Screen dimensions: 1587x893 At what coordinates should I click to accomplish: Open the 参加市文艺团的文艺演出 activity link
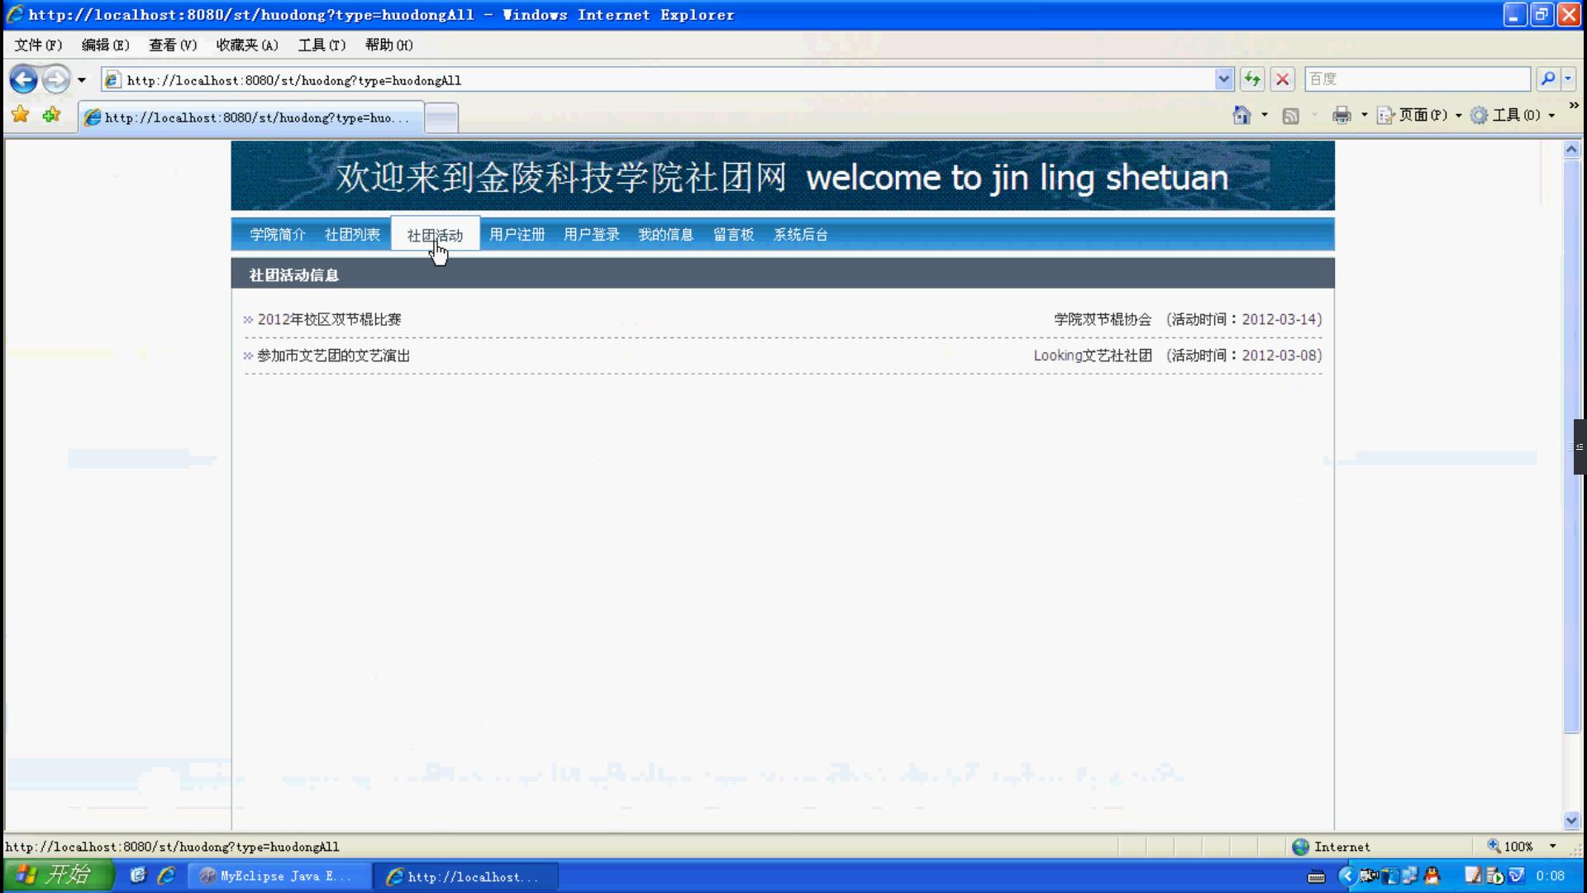pyautogui.click(x=333, y=356)
